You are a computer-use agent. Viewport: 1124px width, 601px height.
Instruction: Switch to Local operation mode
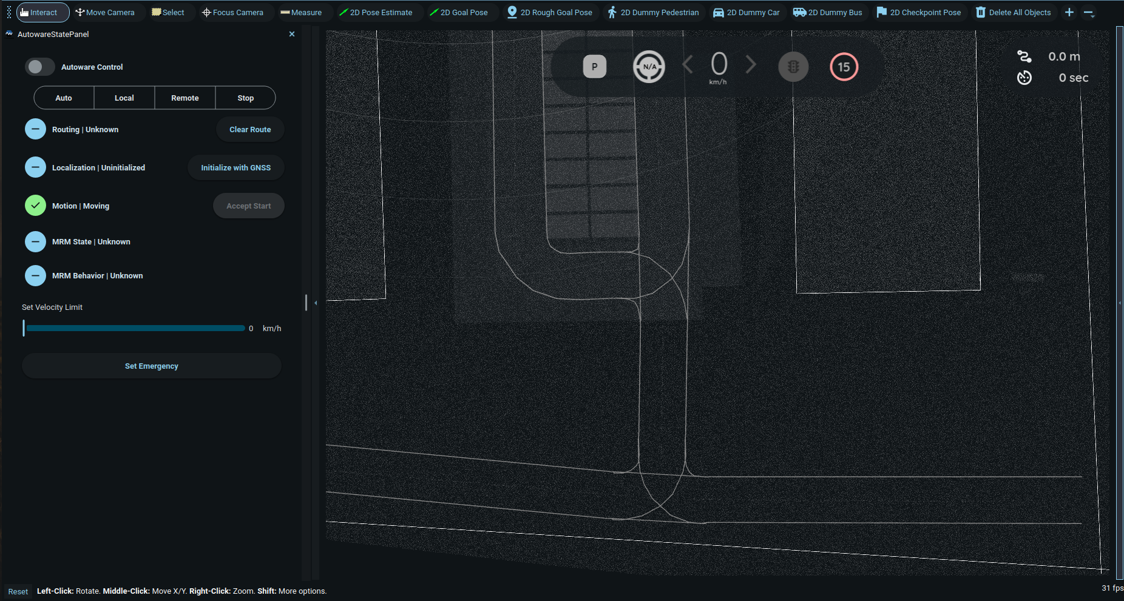124,98
